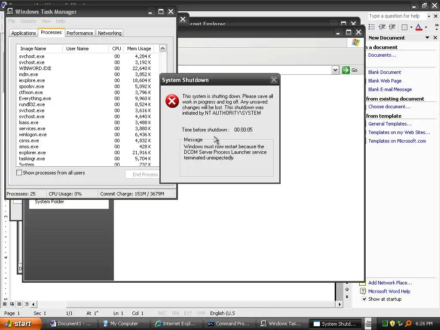The width and height of the screenshot is (440, 330).
Task: Open the New Document task pane menu arrow
Action: [427, 38]
